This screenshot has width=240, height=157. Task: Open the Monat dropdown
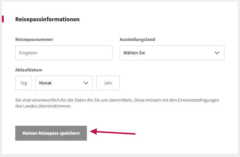click(64, 83)
